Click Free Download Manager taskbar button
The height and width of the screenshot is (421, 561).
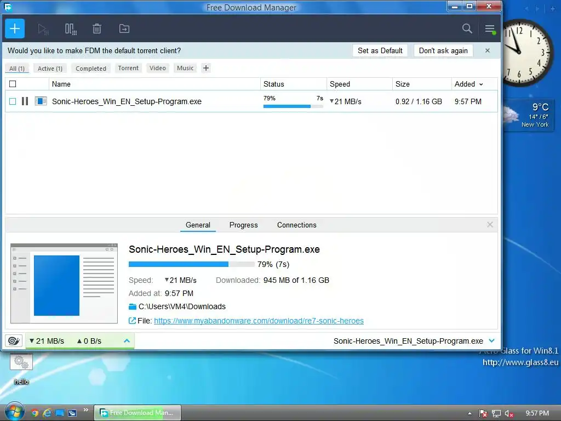pos(138,413)
